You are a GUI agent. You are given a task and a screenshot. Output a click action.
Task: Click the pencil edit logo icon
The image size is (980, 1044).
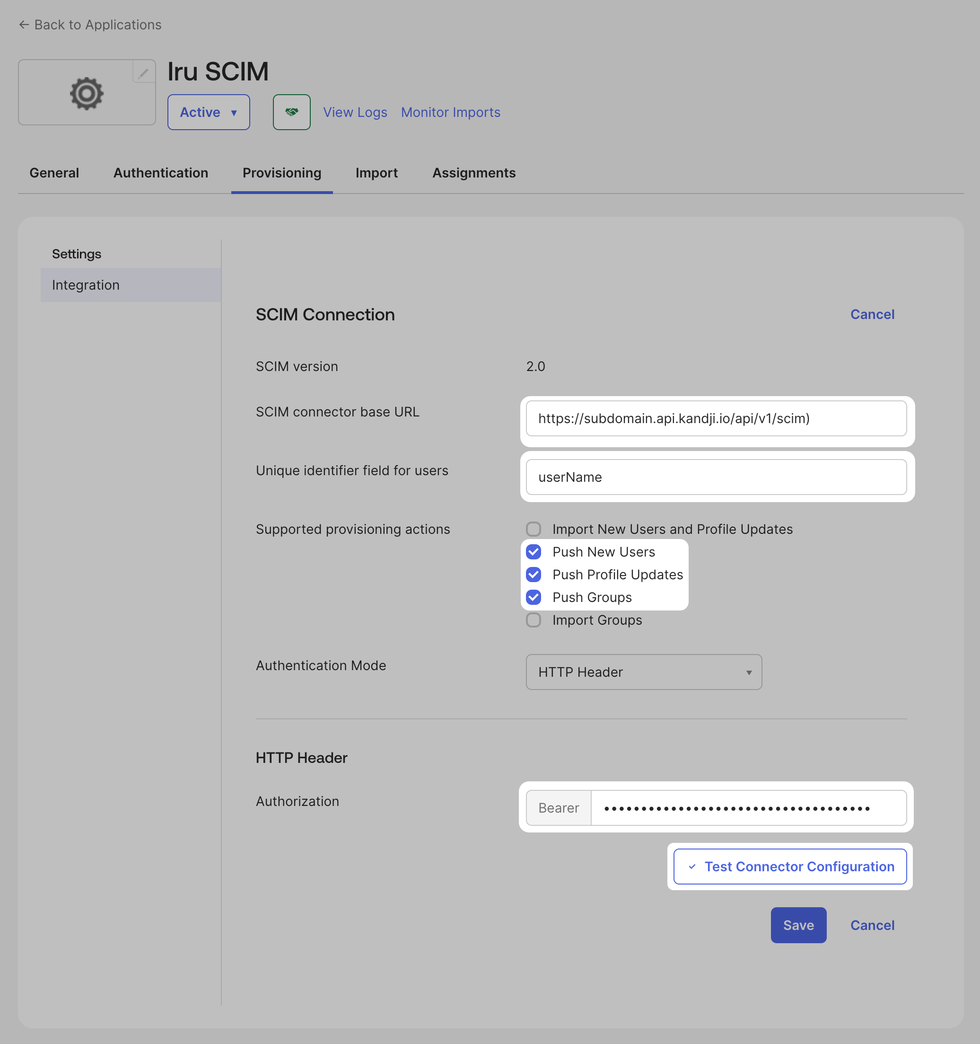(143, 72)
